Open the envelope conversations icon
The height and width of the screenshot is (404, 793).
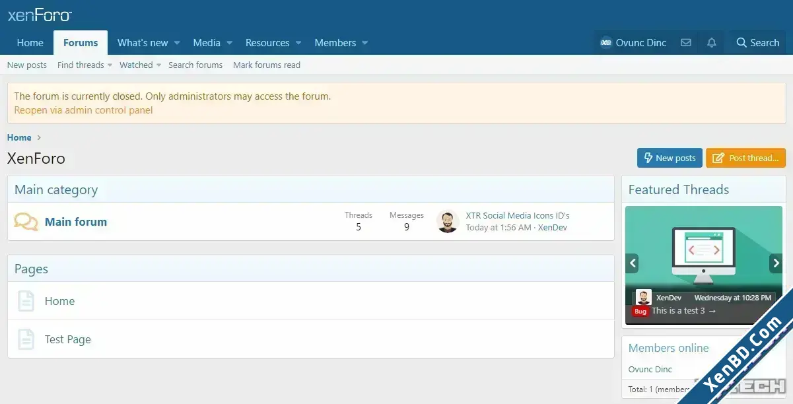tap(686, 43)
